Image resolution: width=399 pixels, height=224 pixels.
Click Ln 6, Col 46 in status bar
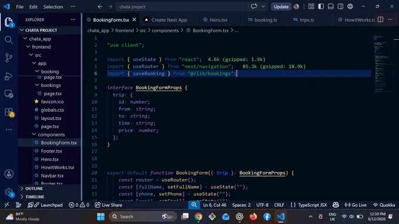pos(215,205)
